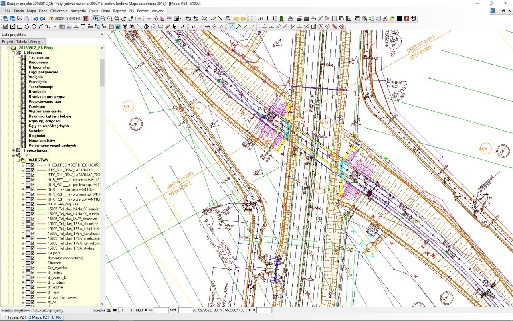Click the printer icon in toolbar
Screen dimensions: 513x321
[x=290, y=18]
